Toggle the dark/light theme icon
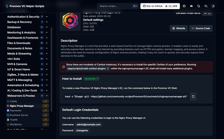 pos(213,6)
